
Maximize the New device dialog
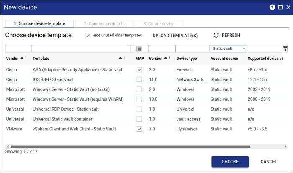point(280,7)
